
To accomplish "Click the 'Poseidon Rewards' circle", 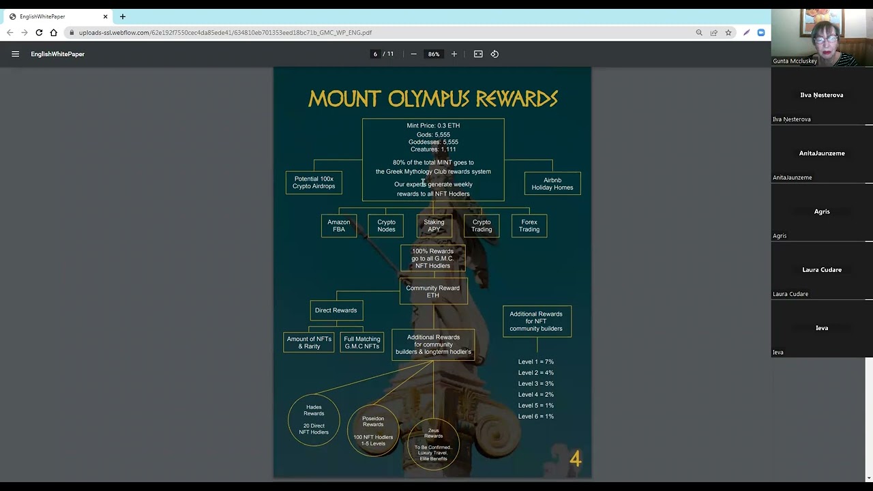I will pos(373,431).
